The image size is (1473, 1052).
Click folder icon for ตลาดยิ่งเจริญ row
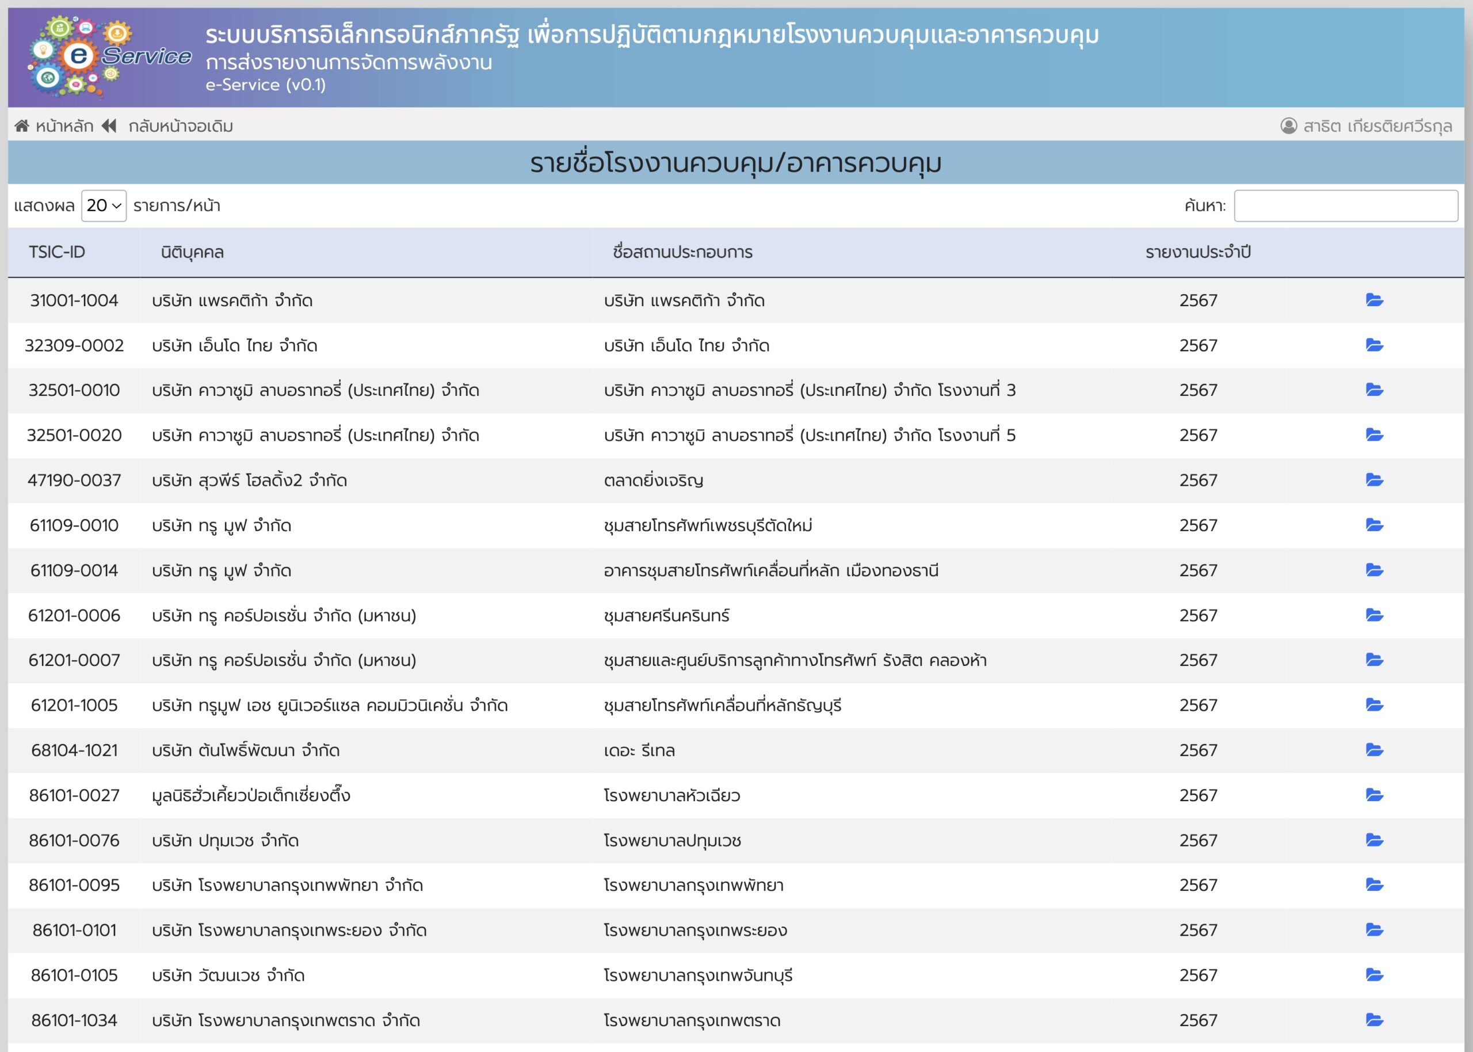click(x=1374, y=480)
